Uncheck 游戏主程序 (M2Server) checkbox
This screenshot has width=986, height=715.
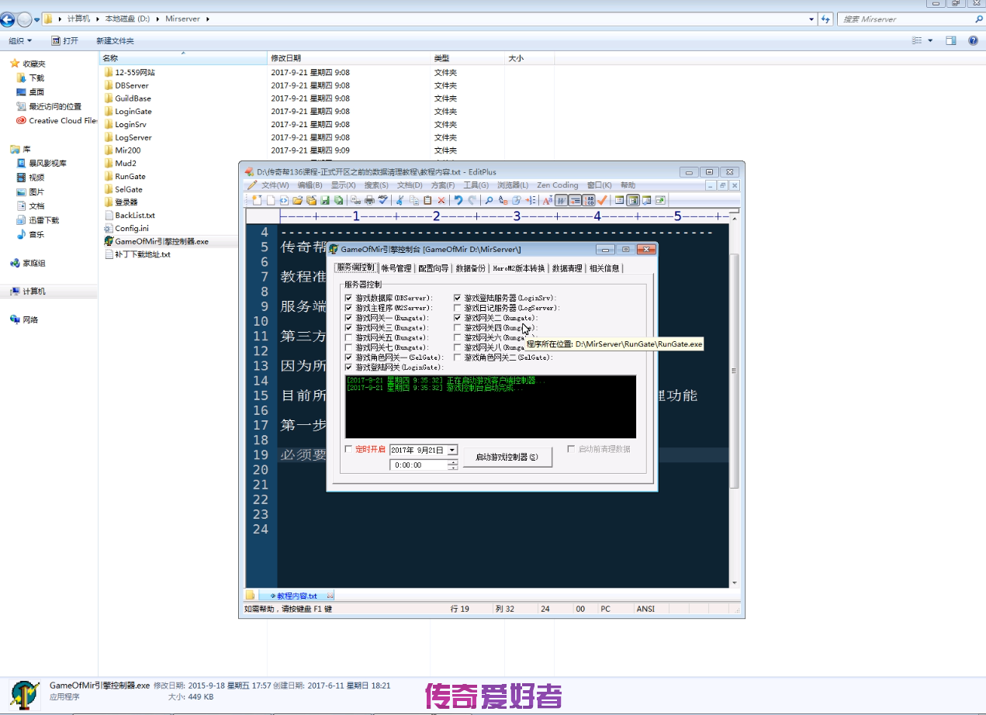point(348,308)
